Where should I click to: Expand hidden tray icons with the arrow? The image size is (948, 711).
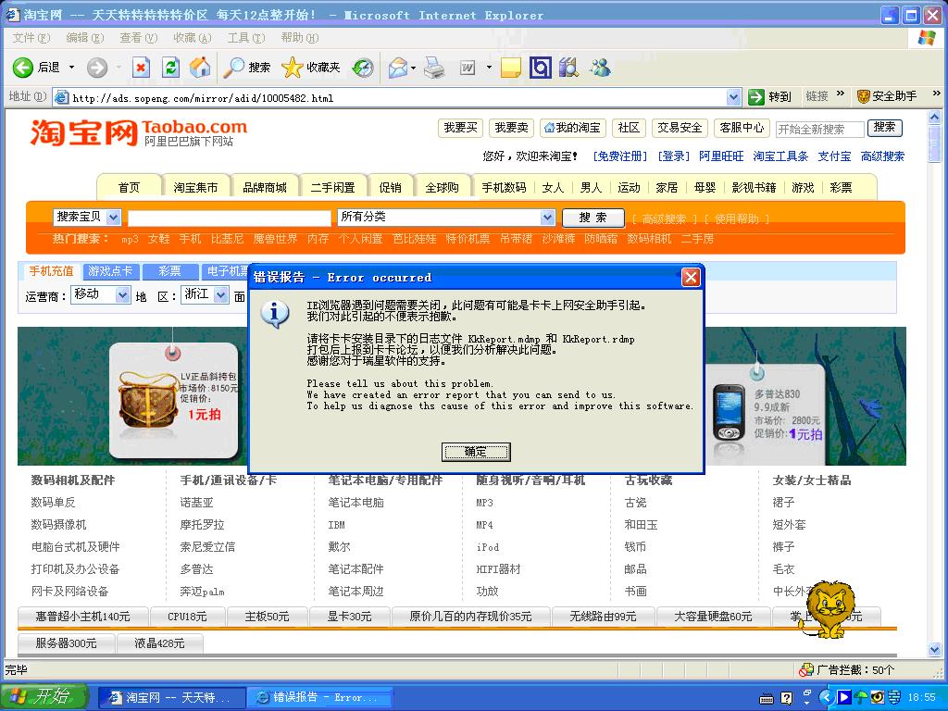[x=826, y=697]
